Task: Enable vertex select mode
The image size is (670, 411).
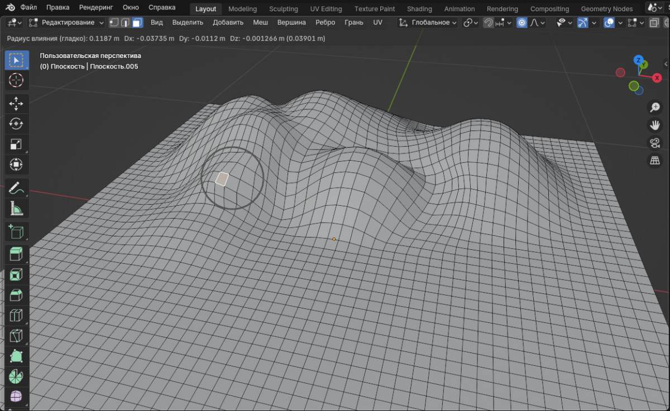Action: coord(114,22)
